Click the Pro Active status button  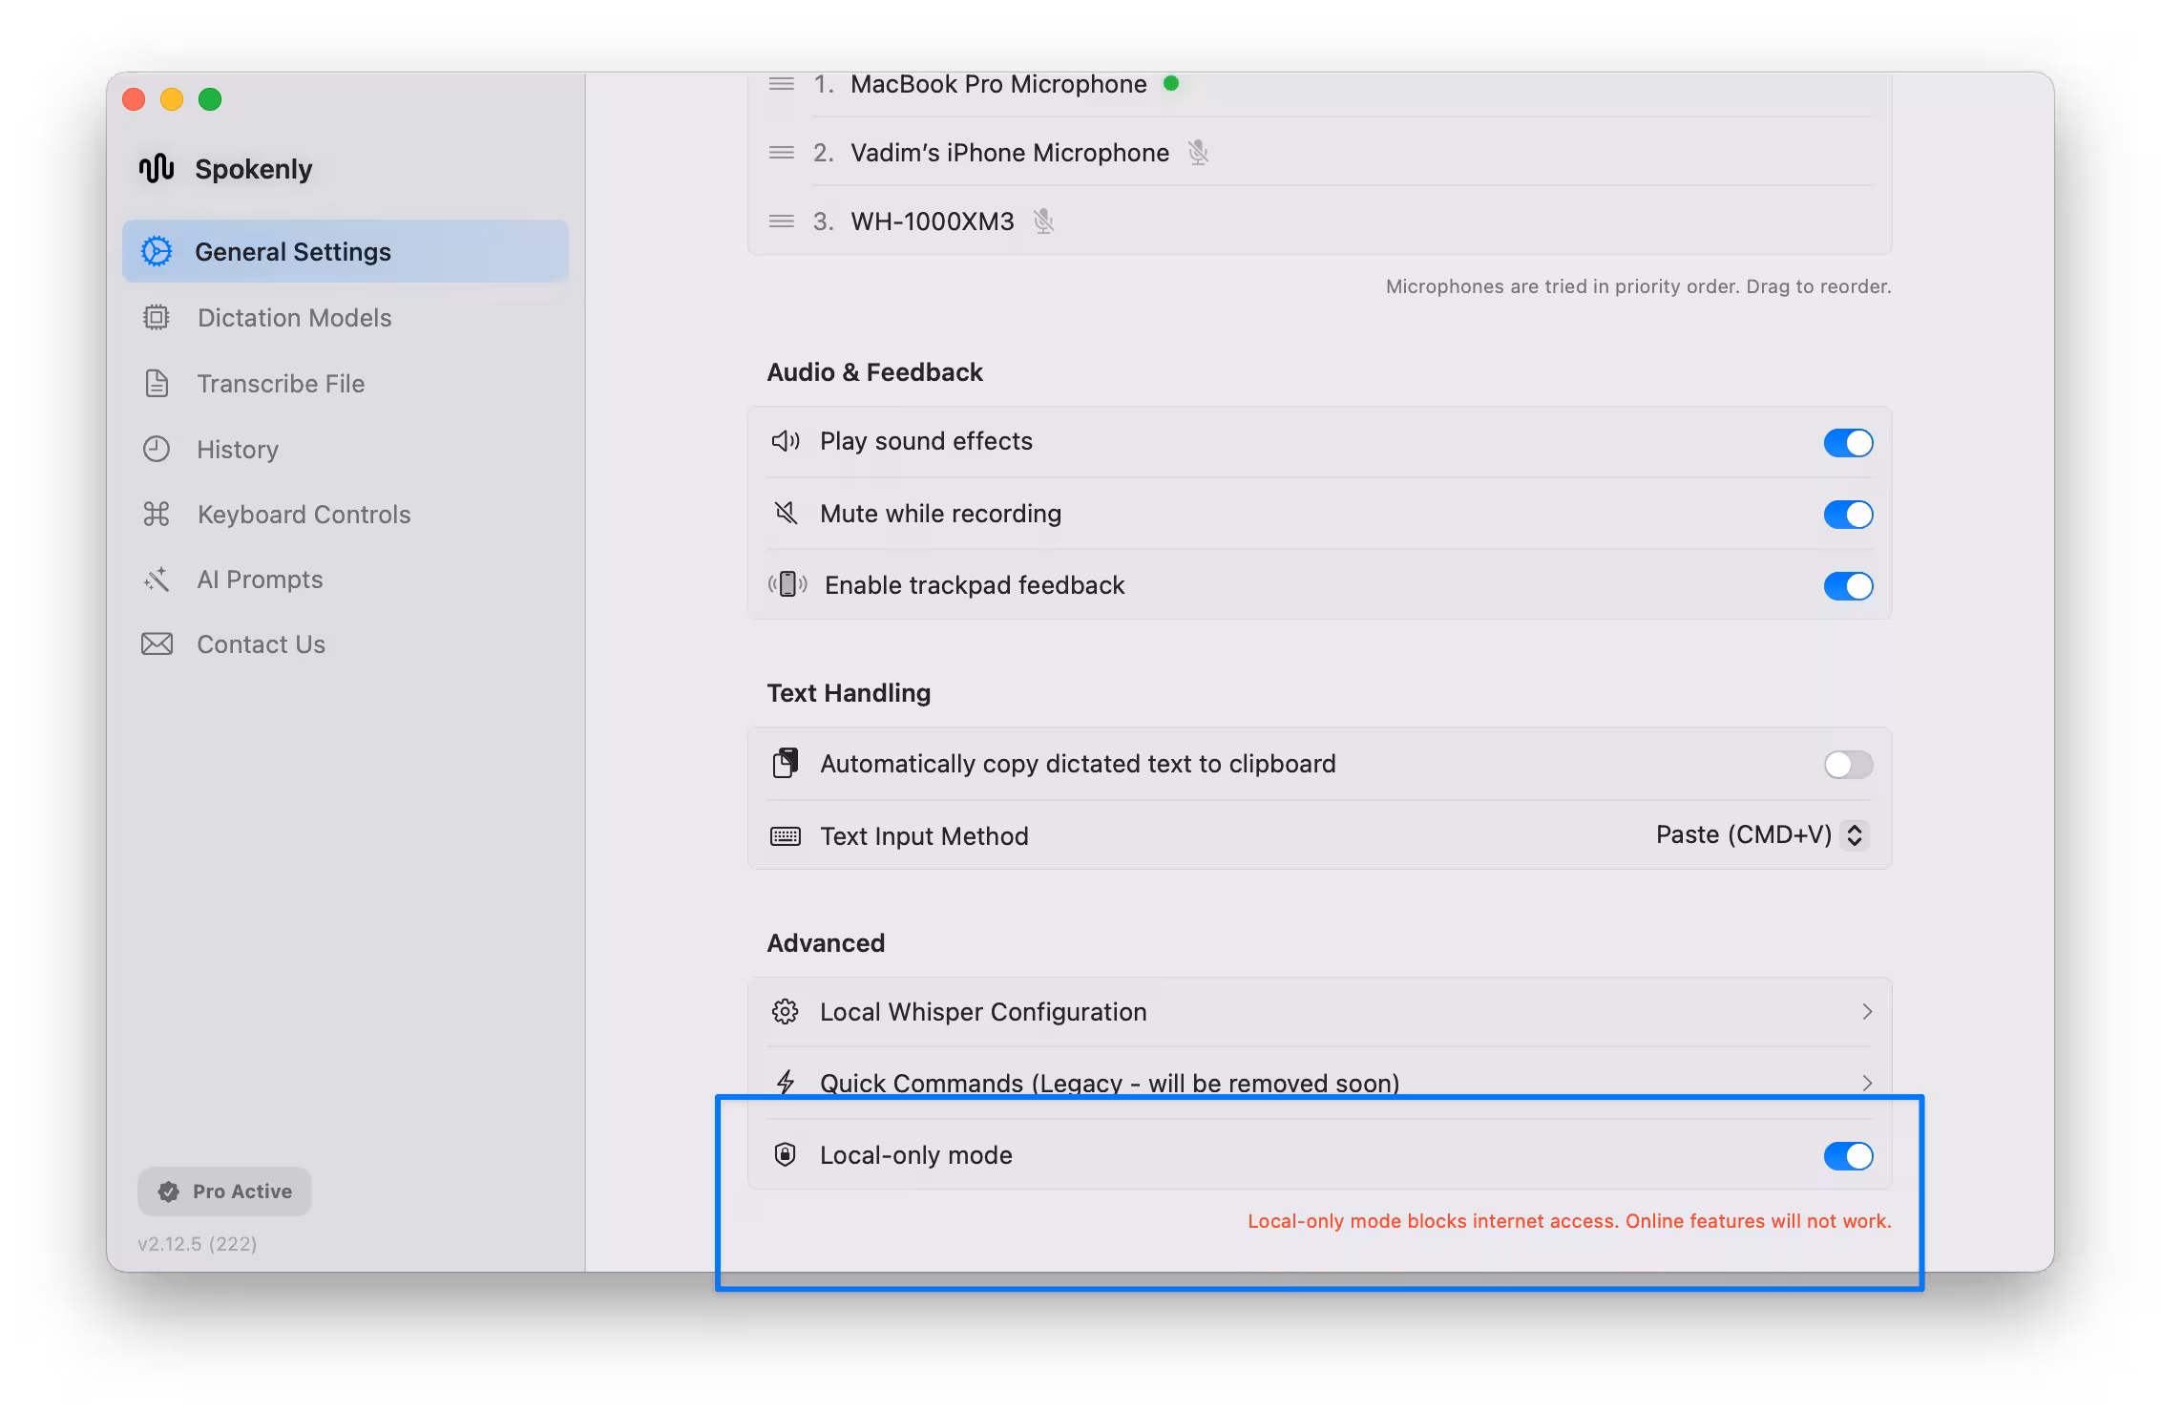[224, 1192]
